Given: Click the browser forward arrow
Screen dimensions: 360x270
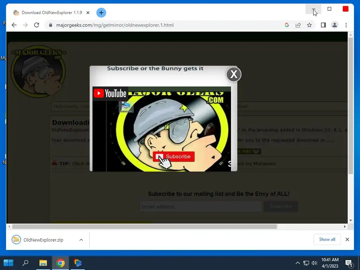Looking at the screenshot, I should [x=25, y=25].
